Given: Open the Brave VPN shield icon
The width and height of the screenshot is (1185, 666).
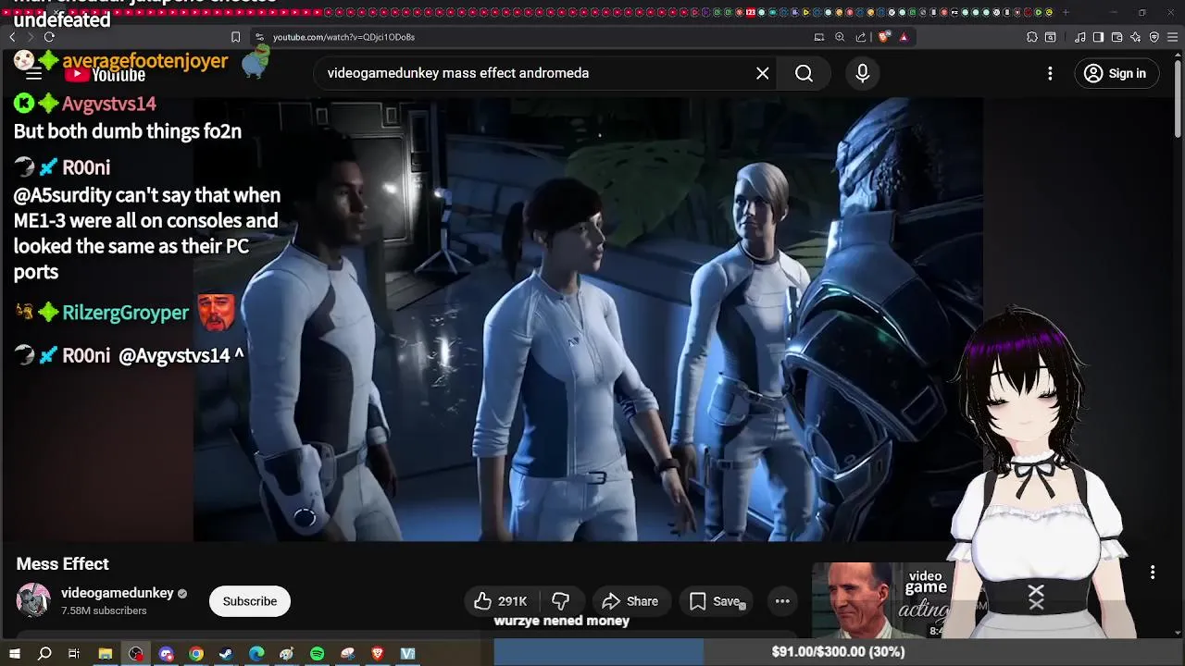Looking at the screenshot, I should (1154, 37).
